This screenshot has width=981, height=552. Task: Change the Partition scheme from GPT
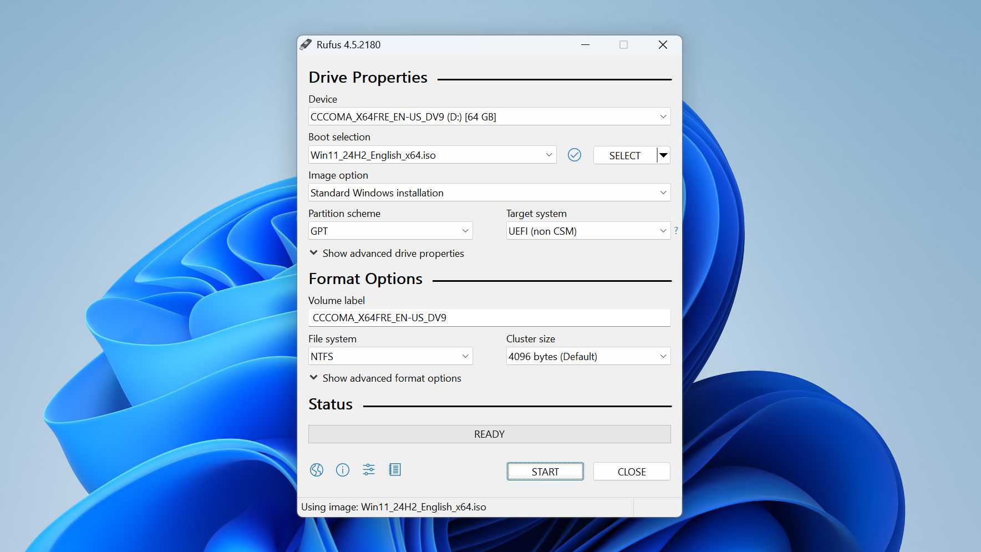pos(390,231)
